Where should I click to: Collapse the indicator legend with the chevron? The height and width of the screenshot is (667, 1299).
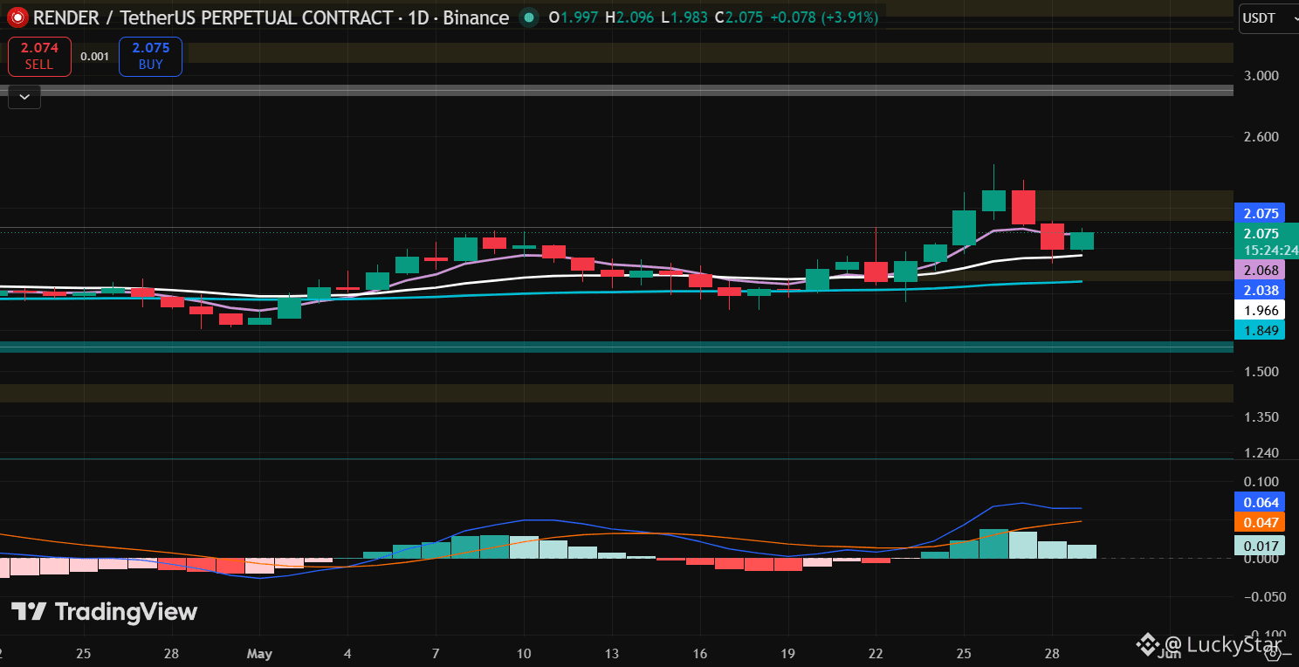pyautogui.click(x=24, y=97)
